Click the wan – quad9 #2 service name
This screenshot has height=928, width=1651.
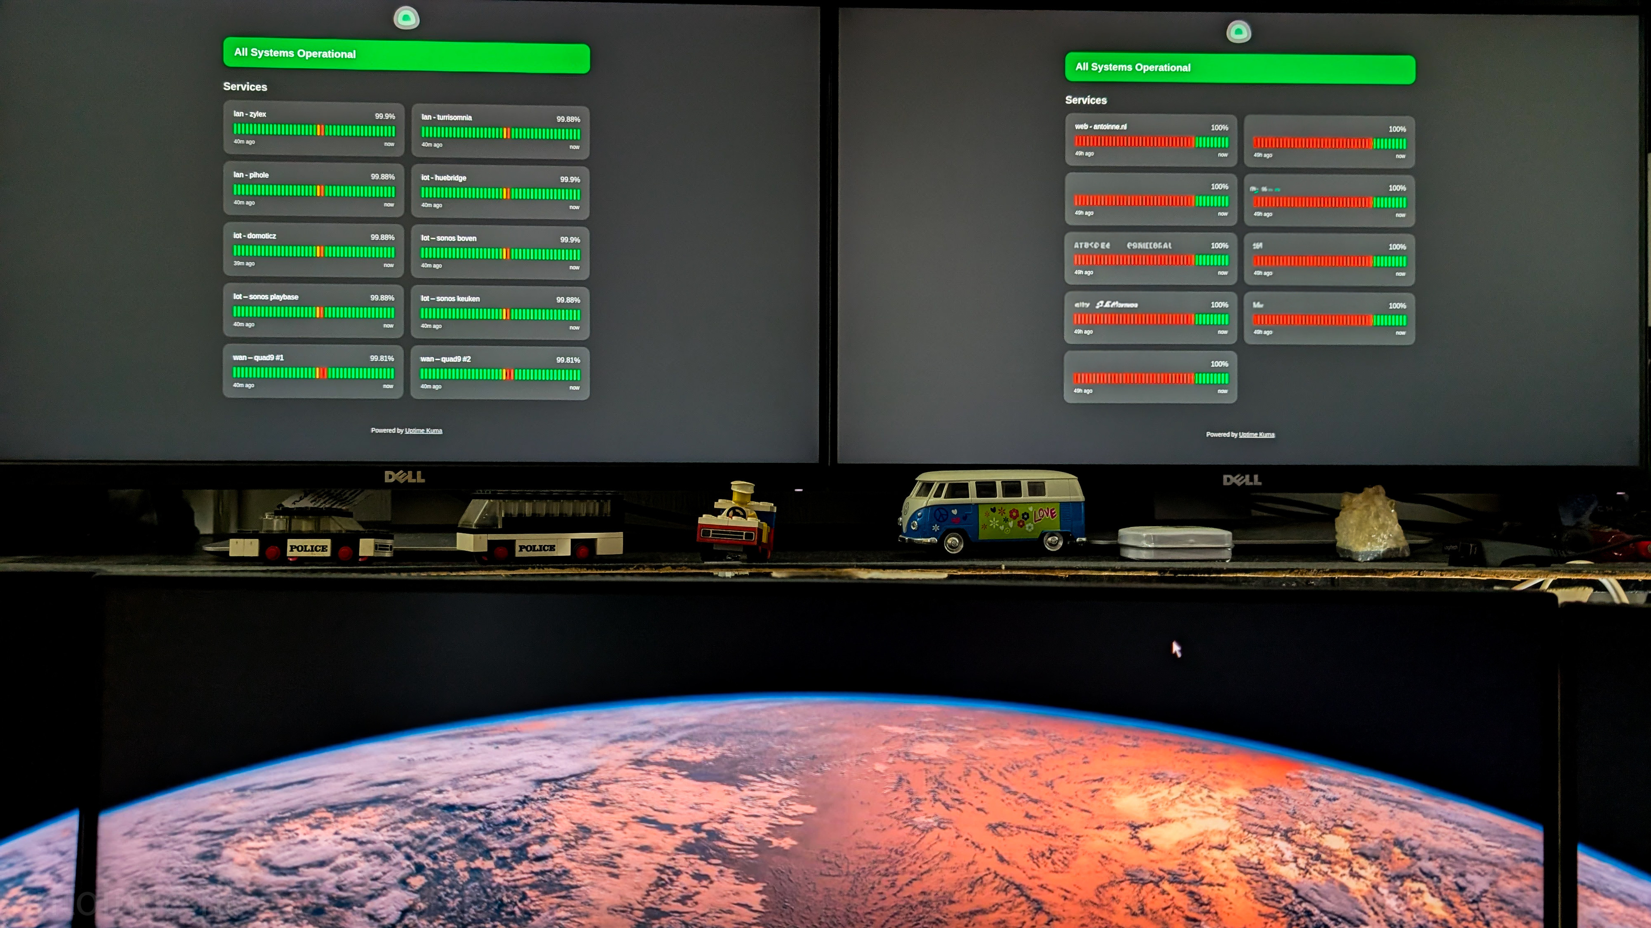(x=445, y=359)
